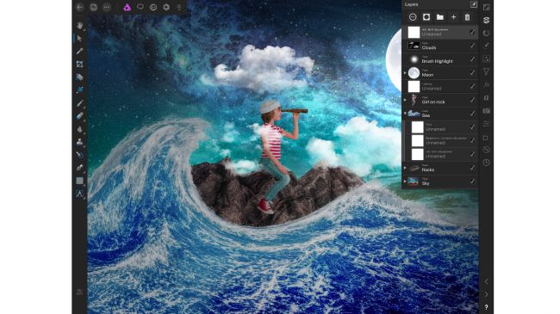Viewport: 560px width, 314px height.
Task: Open the Navigator compass studio icon
Action: 486,150
